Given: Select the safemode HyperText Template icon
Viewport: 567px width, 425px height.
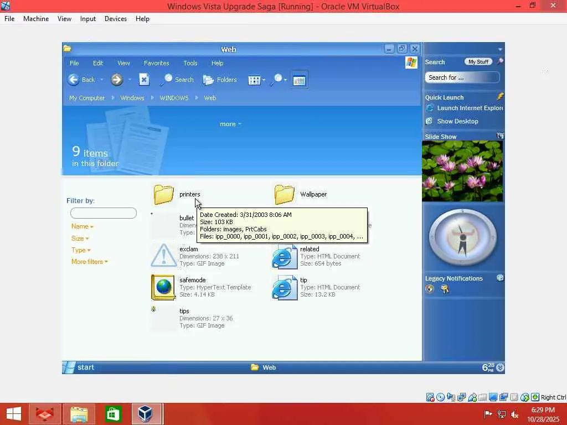Looking at the screenshot, I should click(x=163, y=287).
